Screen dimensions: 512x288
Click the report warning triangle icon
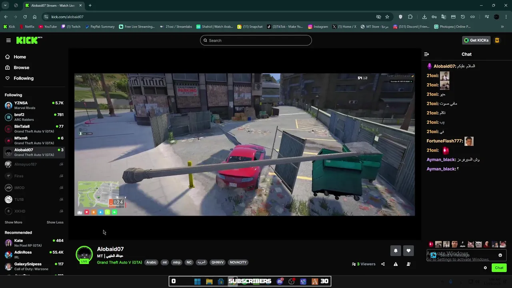click(x=396, y=264)
